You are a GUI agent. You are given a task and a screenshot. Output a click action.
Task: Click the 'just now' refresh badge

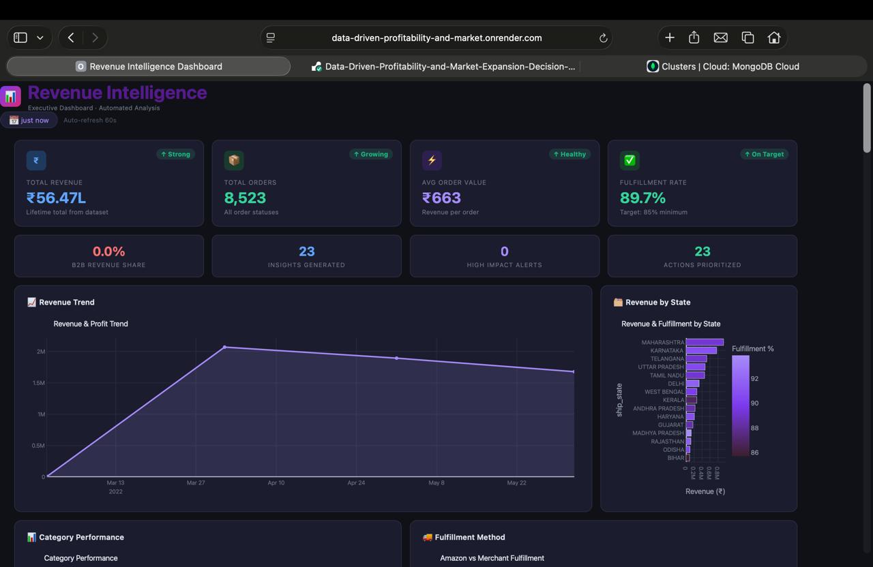(x=29, y=120)
